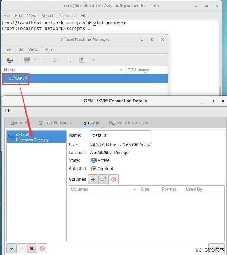Open the terminal File menu
This screenshot has width=227, height=255.
click(x=7, y=16)
